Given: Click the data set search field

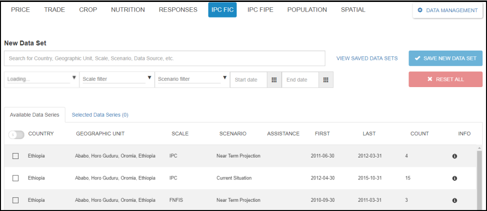Looking at the screenshot, I should click(165, 58).
